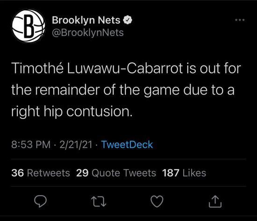Viewport: 257px width, 221px height.
Task: Like the tweet with the heart icon
Action: coord(157,201)
